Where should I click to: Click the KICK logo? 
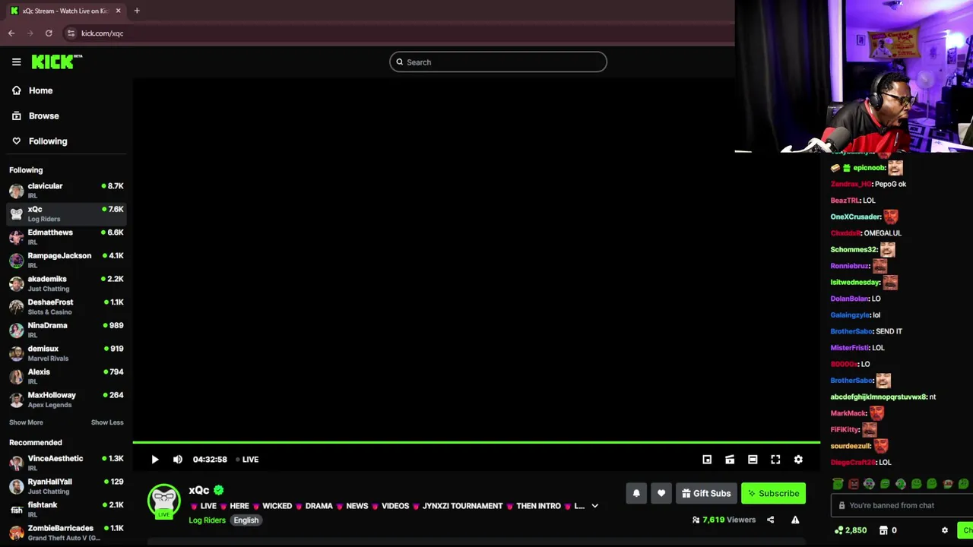(56, 62)
